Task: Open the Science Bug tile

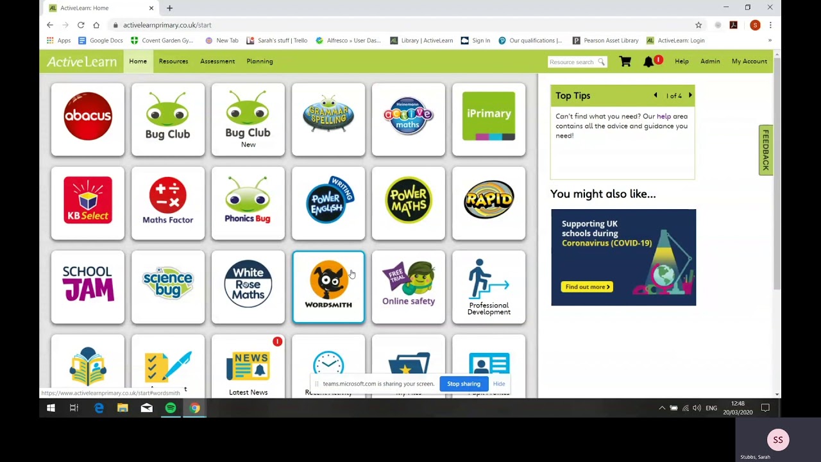Action: pos(168,287)
